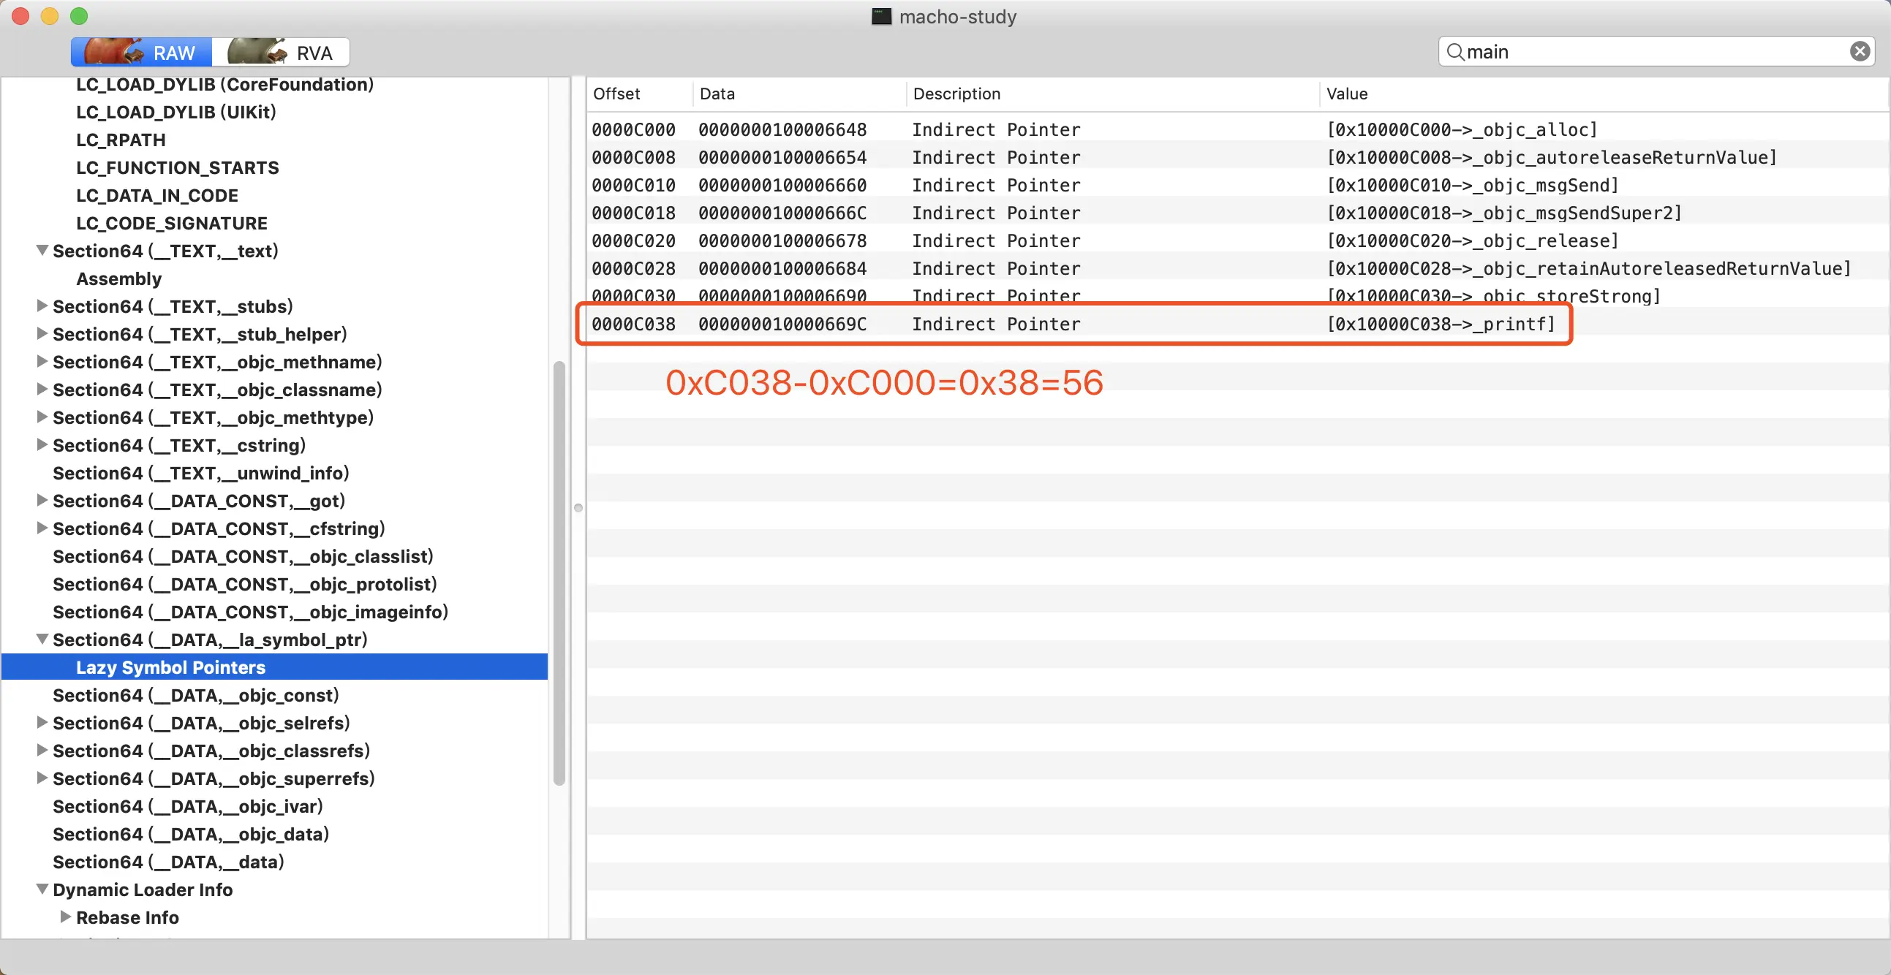Viewport: 1891px width, 975px height.
Task: Expand the Section64 (__DATA_CONST,__got) node
Action: [42, 501]
